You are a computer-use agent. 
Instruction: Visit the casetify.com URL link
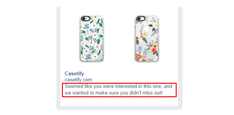click(78, 80)
